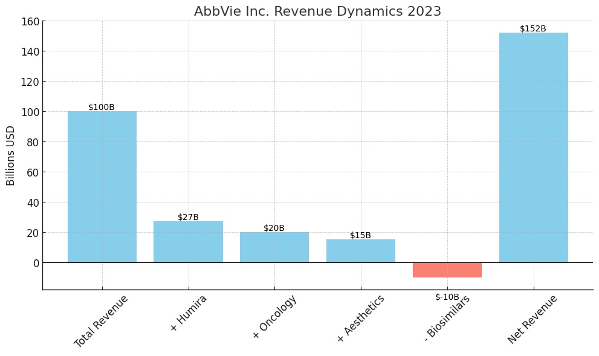Screen dimensions: 599x356
Task: Click the $-10B value label
Action: (447, 297)
